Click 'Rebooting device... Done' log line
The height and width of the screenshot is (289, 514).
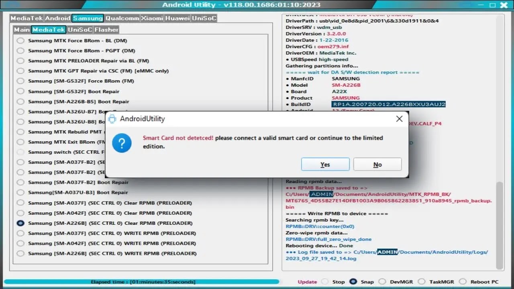click(x=319, y=246)
